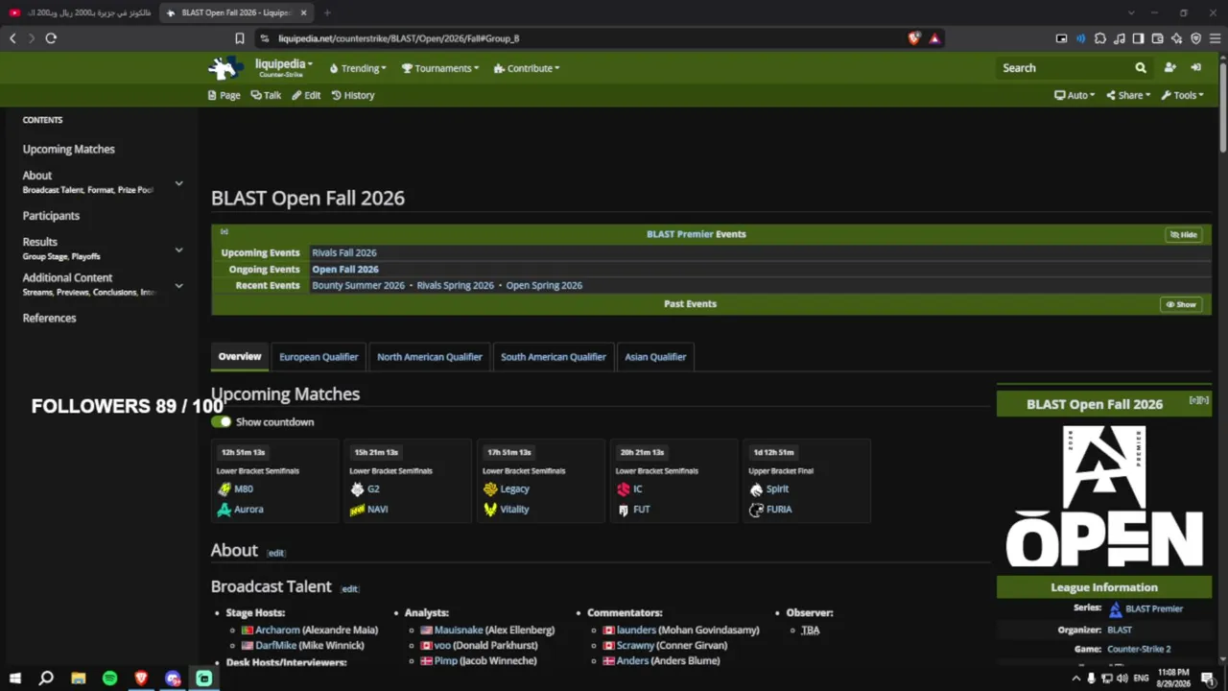Open the browser hamburger menu

coord(1215,38)
